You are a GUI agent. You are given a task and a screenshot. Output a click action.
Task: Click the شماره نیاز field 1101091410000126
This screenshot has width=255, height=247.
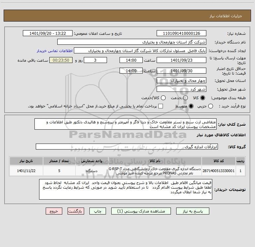[181, 33]
